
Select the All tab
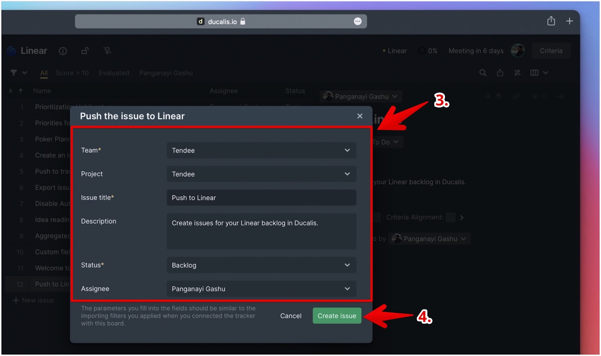pyautogui.click(x=44, y=73)
